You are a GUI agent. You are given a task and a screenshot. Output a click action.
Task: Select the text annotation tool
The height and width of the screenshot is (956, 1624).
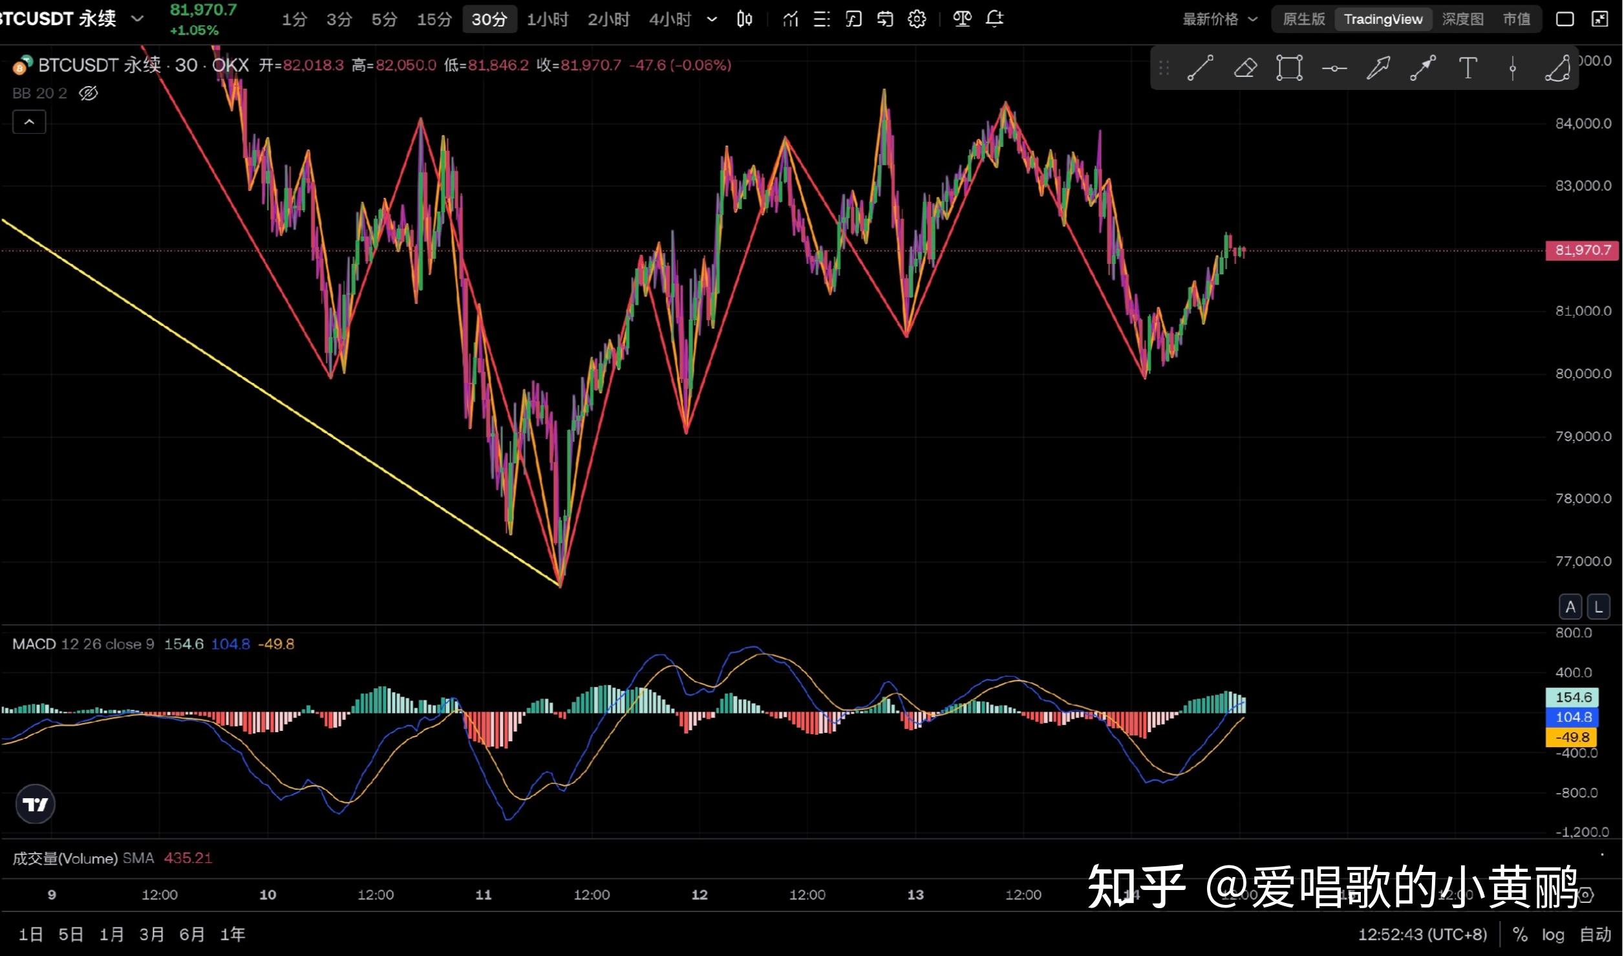click(1468, 68)
